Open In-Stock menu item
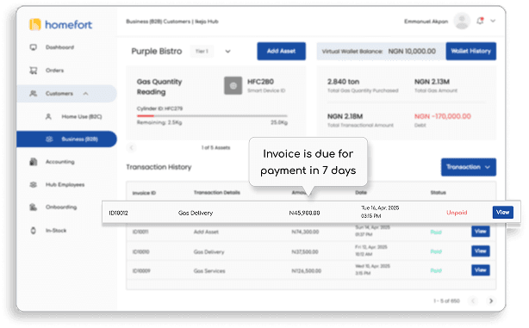This screenshot has width=529, height=328. (x=56, y=231)
